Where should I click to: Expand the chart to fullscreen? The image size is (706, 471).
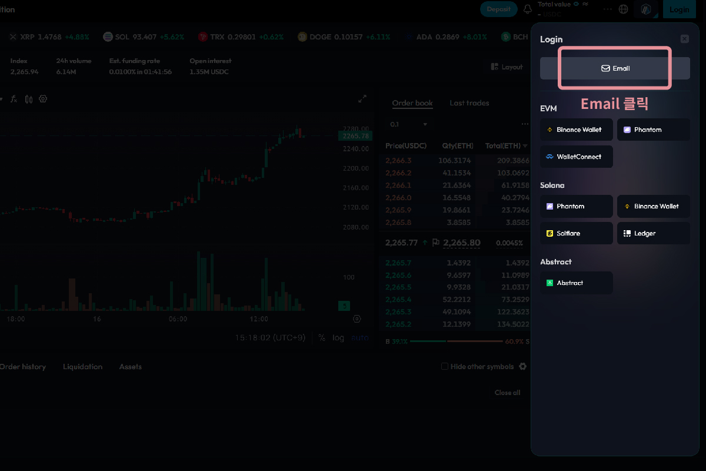pos(362,99)
